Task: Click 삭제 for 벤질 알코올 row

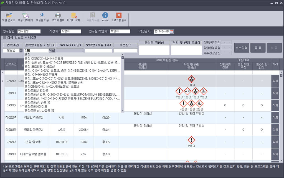Action: point(275,142)
